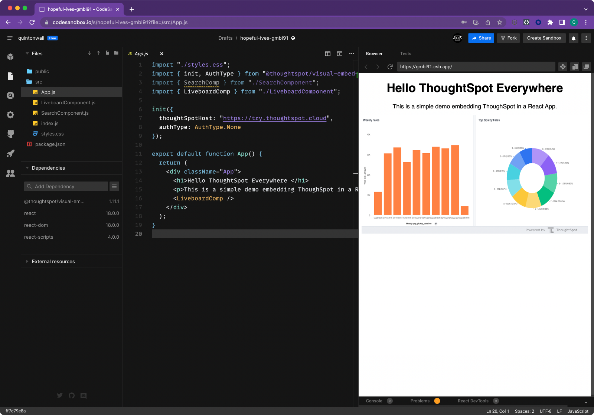Open preview in new window
The height and width of the screenshot is (415, 594).
586,67
